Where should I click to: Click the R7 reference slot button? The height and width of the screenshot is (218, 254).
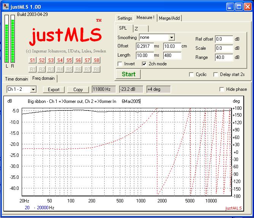[x=87, y=69]
